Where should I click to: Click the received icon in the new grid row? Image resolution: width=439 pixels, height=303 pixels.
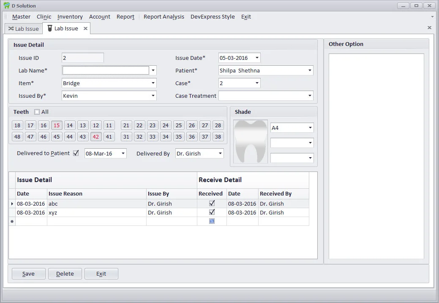pos(211,221)
